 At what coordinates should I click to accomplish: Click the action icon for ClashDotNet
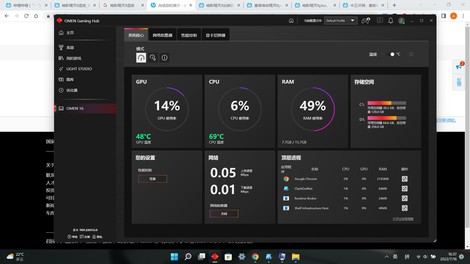404,188
